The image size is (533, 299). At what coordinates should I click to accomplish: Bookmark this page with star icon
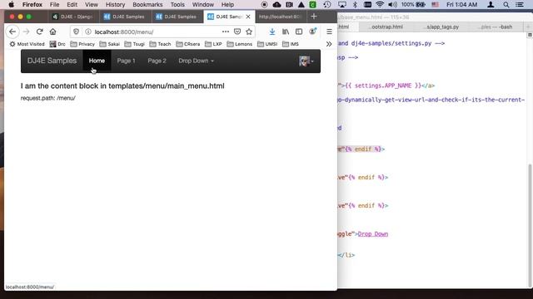249,32
